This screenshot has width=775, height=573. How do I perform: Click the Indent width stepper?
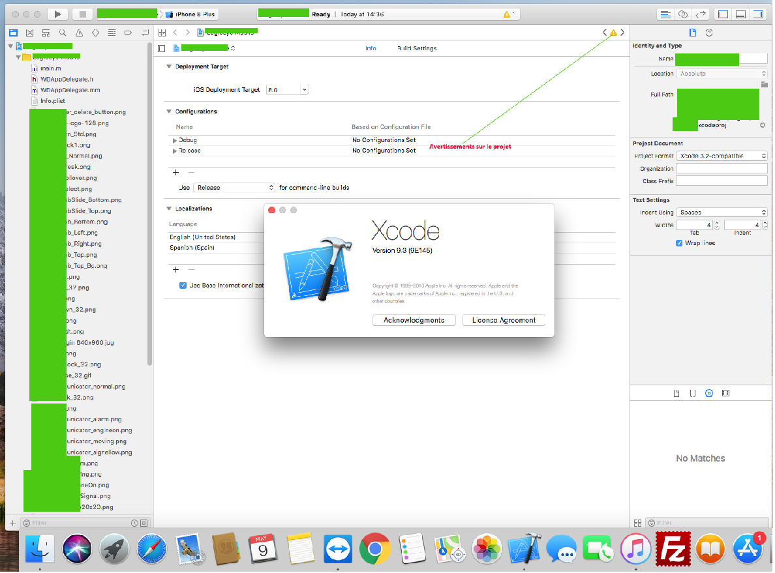click(765, 226)
